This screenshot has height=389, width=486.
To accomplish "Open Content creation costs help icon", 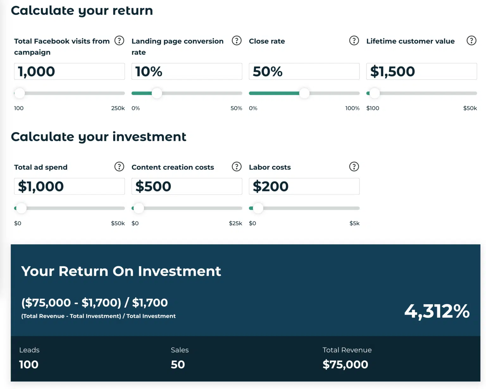I will (x=237, y=167).
